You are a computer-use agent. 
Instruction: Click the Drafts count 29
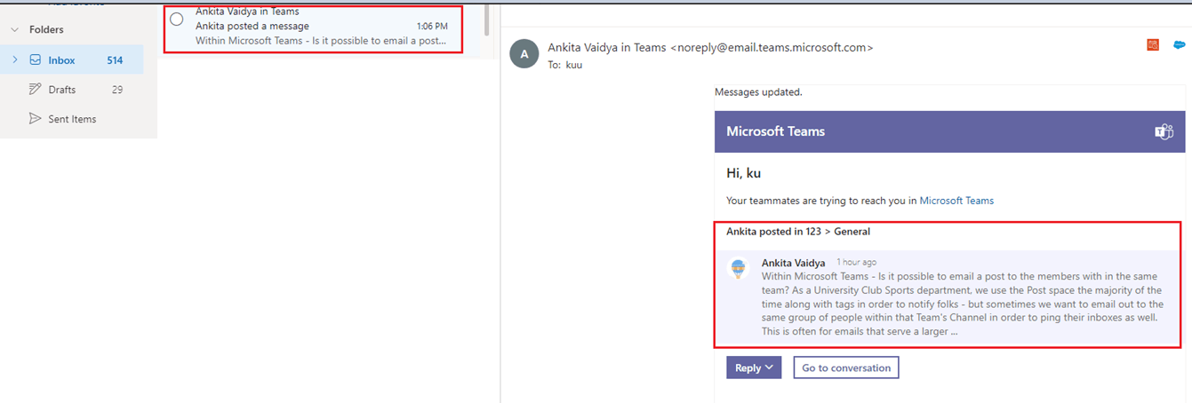[117, 90]
